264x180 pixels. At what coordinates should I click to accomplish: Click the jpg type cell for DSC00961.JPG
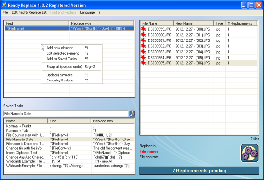(x=218, y=40)
